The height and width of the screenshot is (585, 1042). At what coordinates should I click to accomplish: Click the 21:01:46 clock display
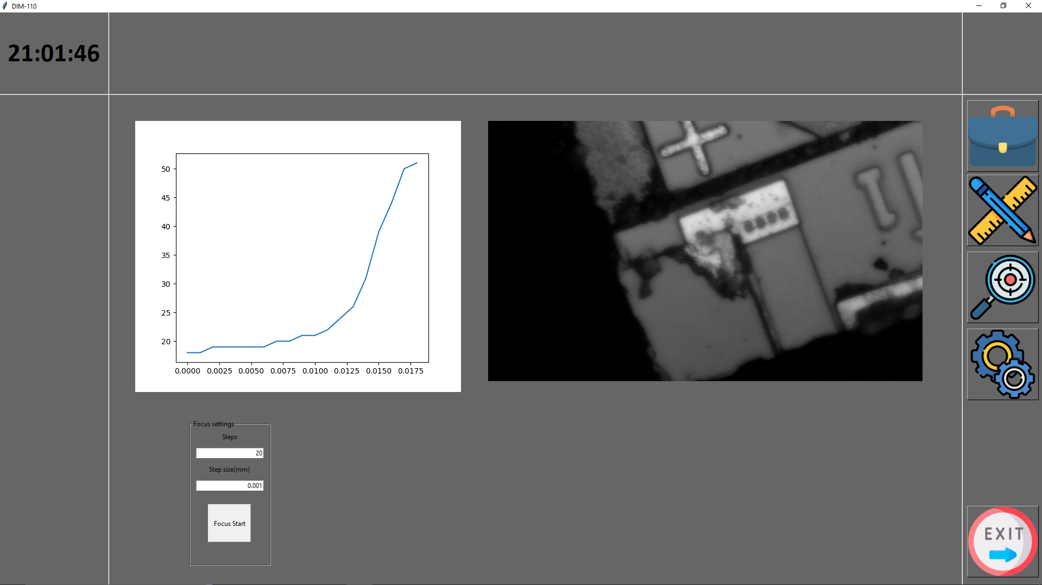54,53
